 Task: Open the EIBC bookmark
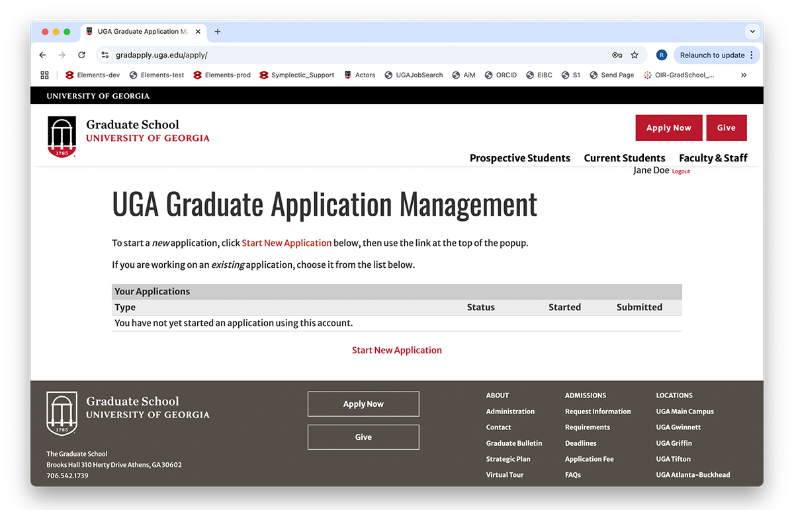(539, 75)
